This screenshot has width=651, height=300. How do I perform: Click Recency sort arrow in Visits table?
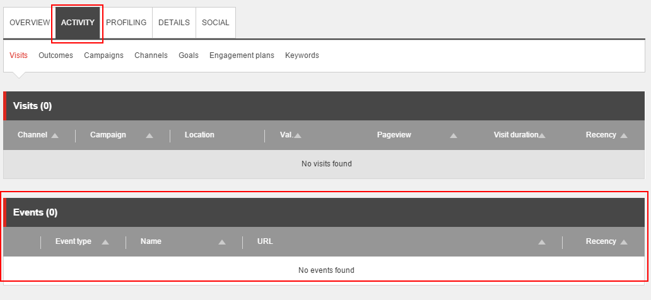click(624, 136)
